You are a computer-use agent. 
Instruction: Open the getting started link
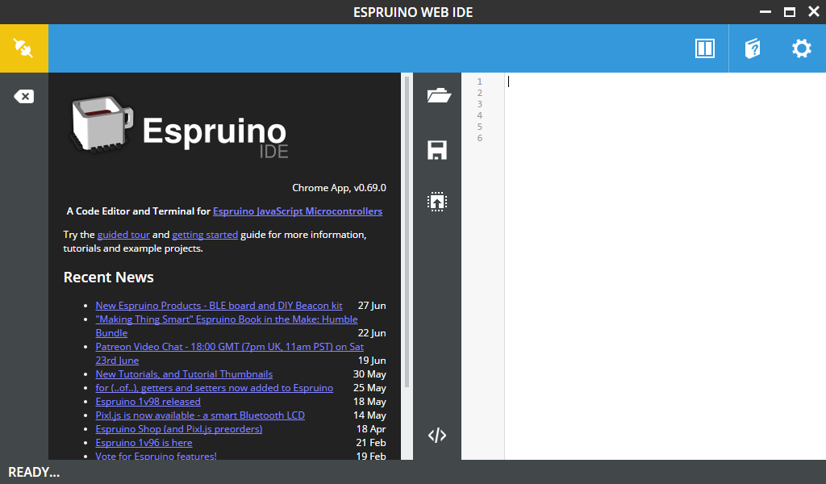click(x=205, y=235)
